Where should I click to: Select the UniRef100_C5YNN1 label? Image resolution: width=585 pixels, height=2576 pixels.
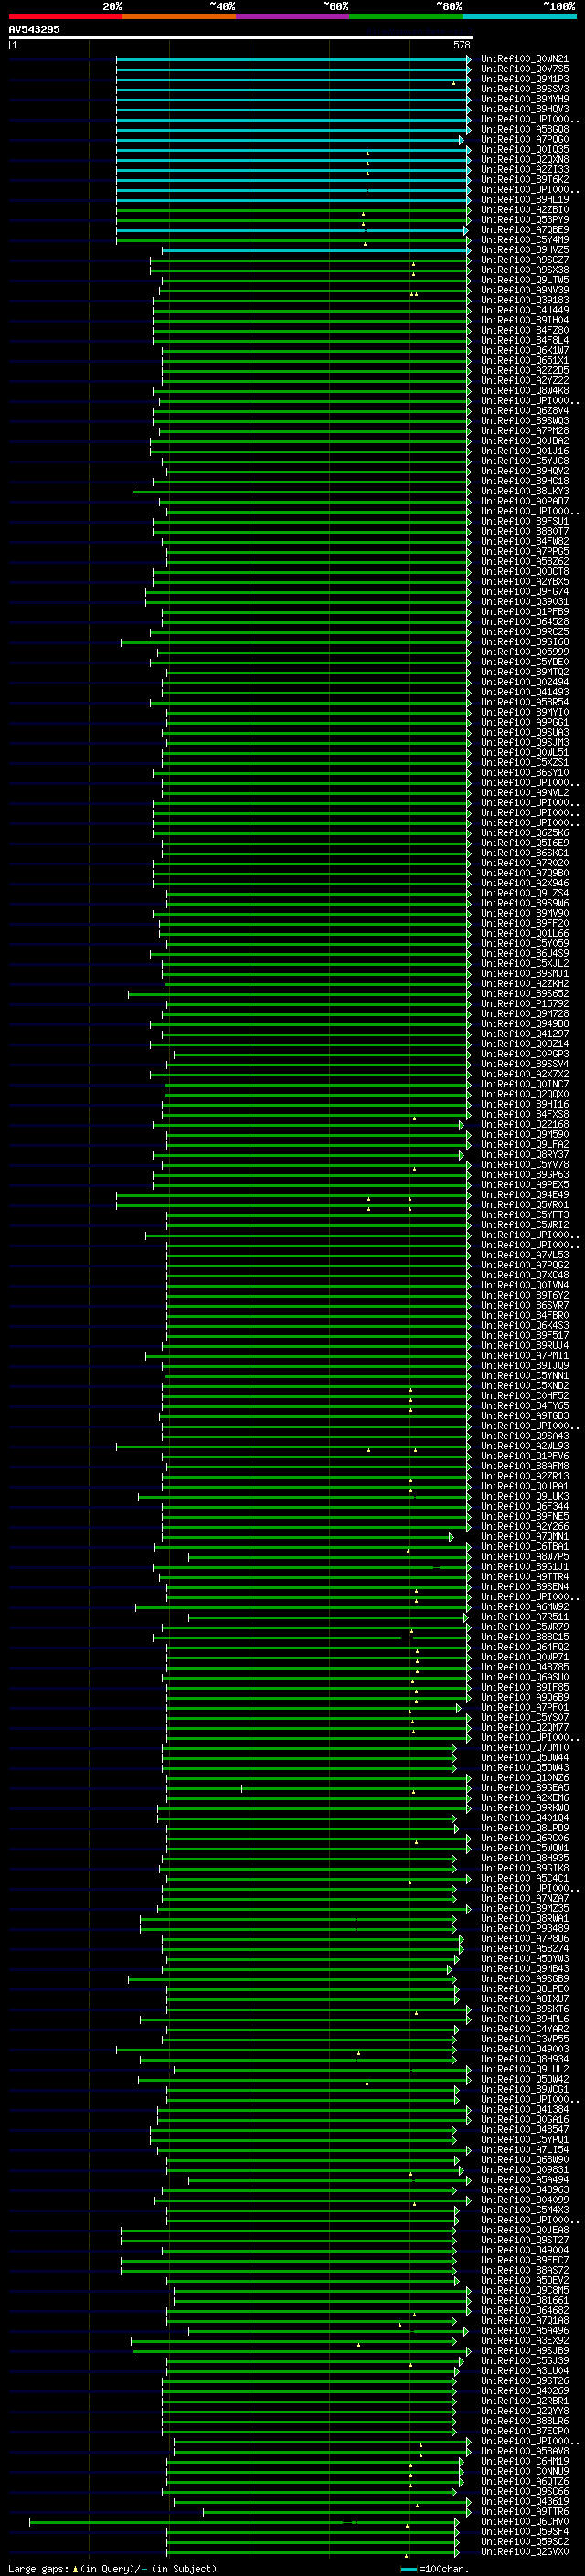click(525, 1375)
